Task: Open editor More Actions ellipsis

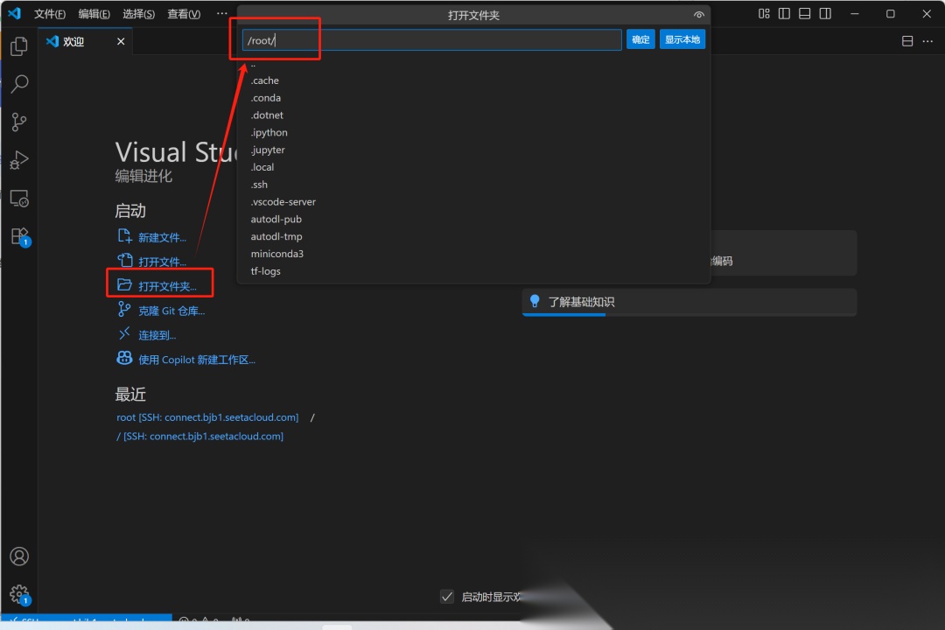Action: pos(927,41)
